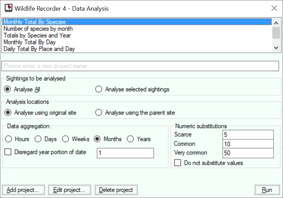Click the aggregation value field containing 1
The image size is (283, 198).
[x=126, y=153]
